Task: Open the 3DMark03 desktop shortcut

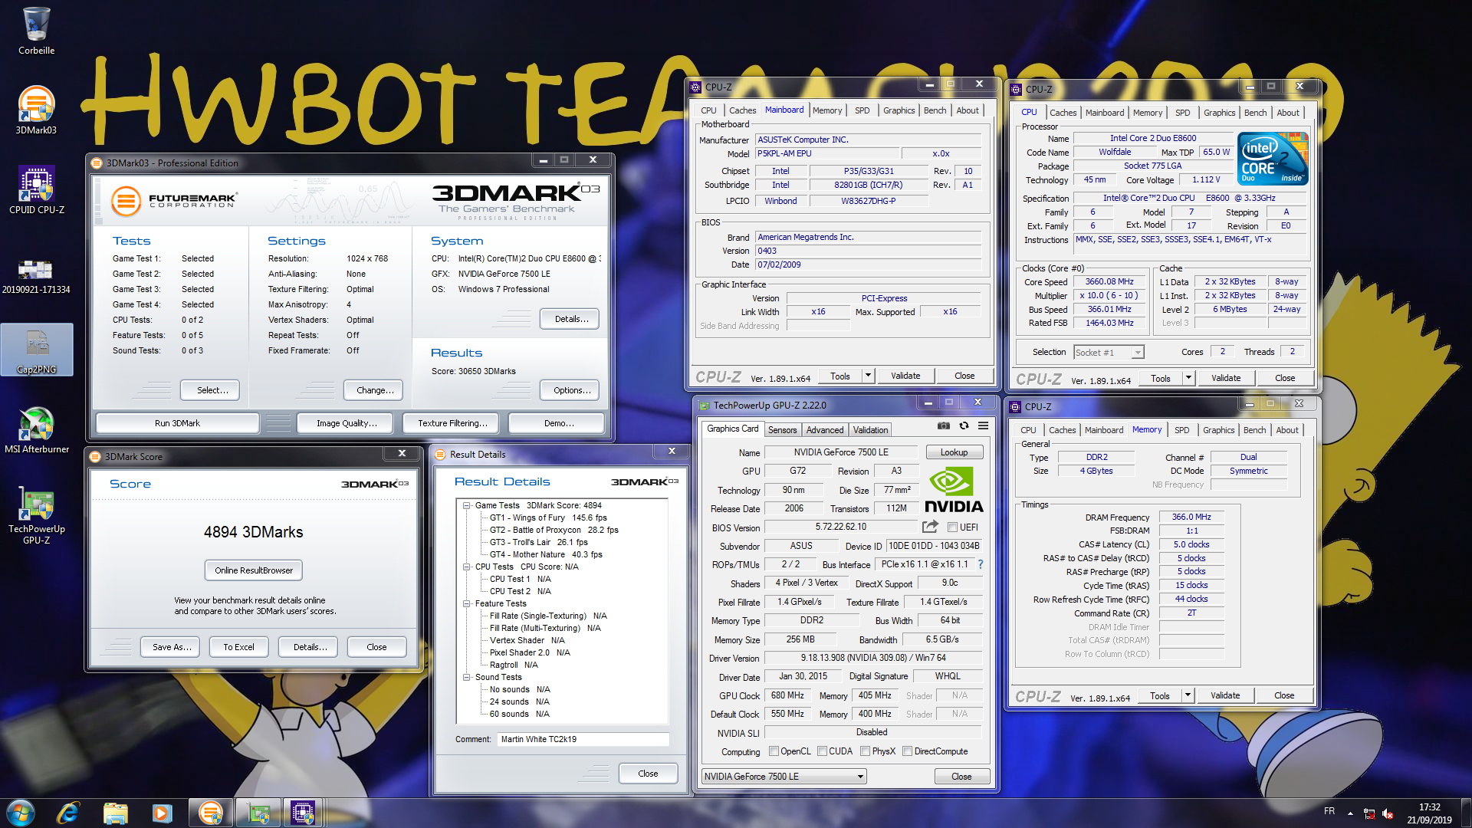Action: pyautogui.click(x=36, y=110)
